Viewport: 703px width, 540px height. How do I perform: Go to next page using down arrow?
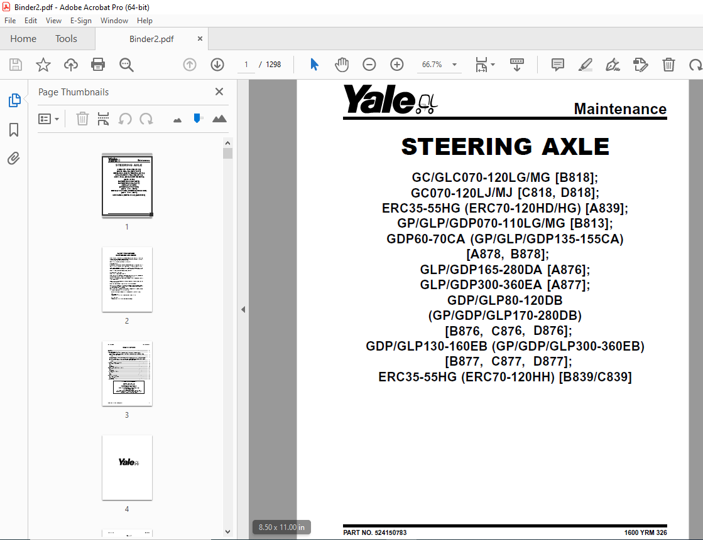pyautogui.click(x=217, y=65)
